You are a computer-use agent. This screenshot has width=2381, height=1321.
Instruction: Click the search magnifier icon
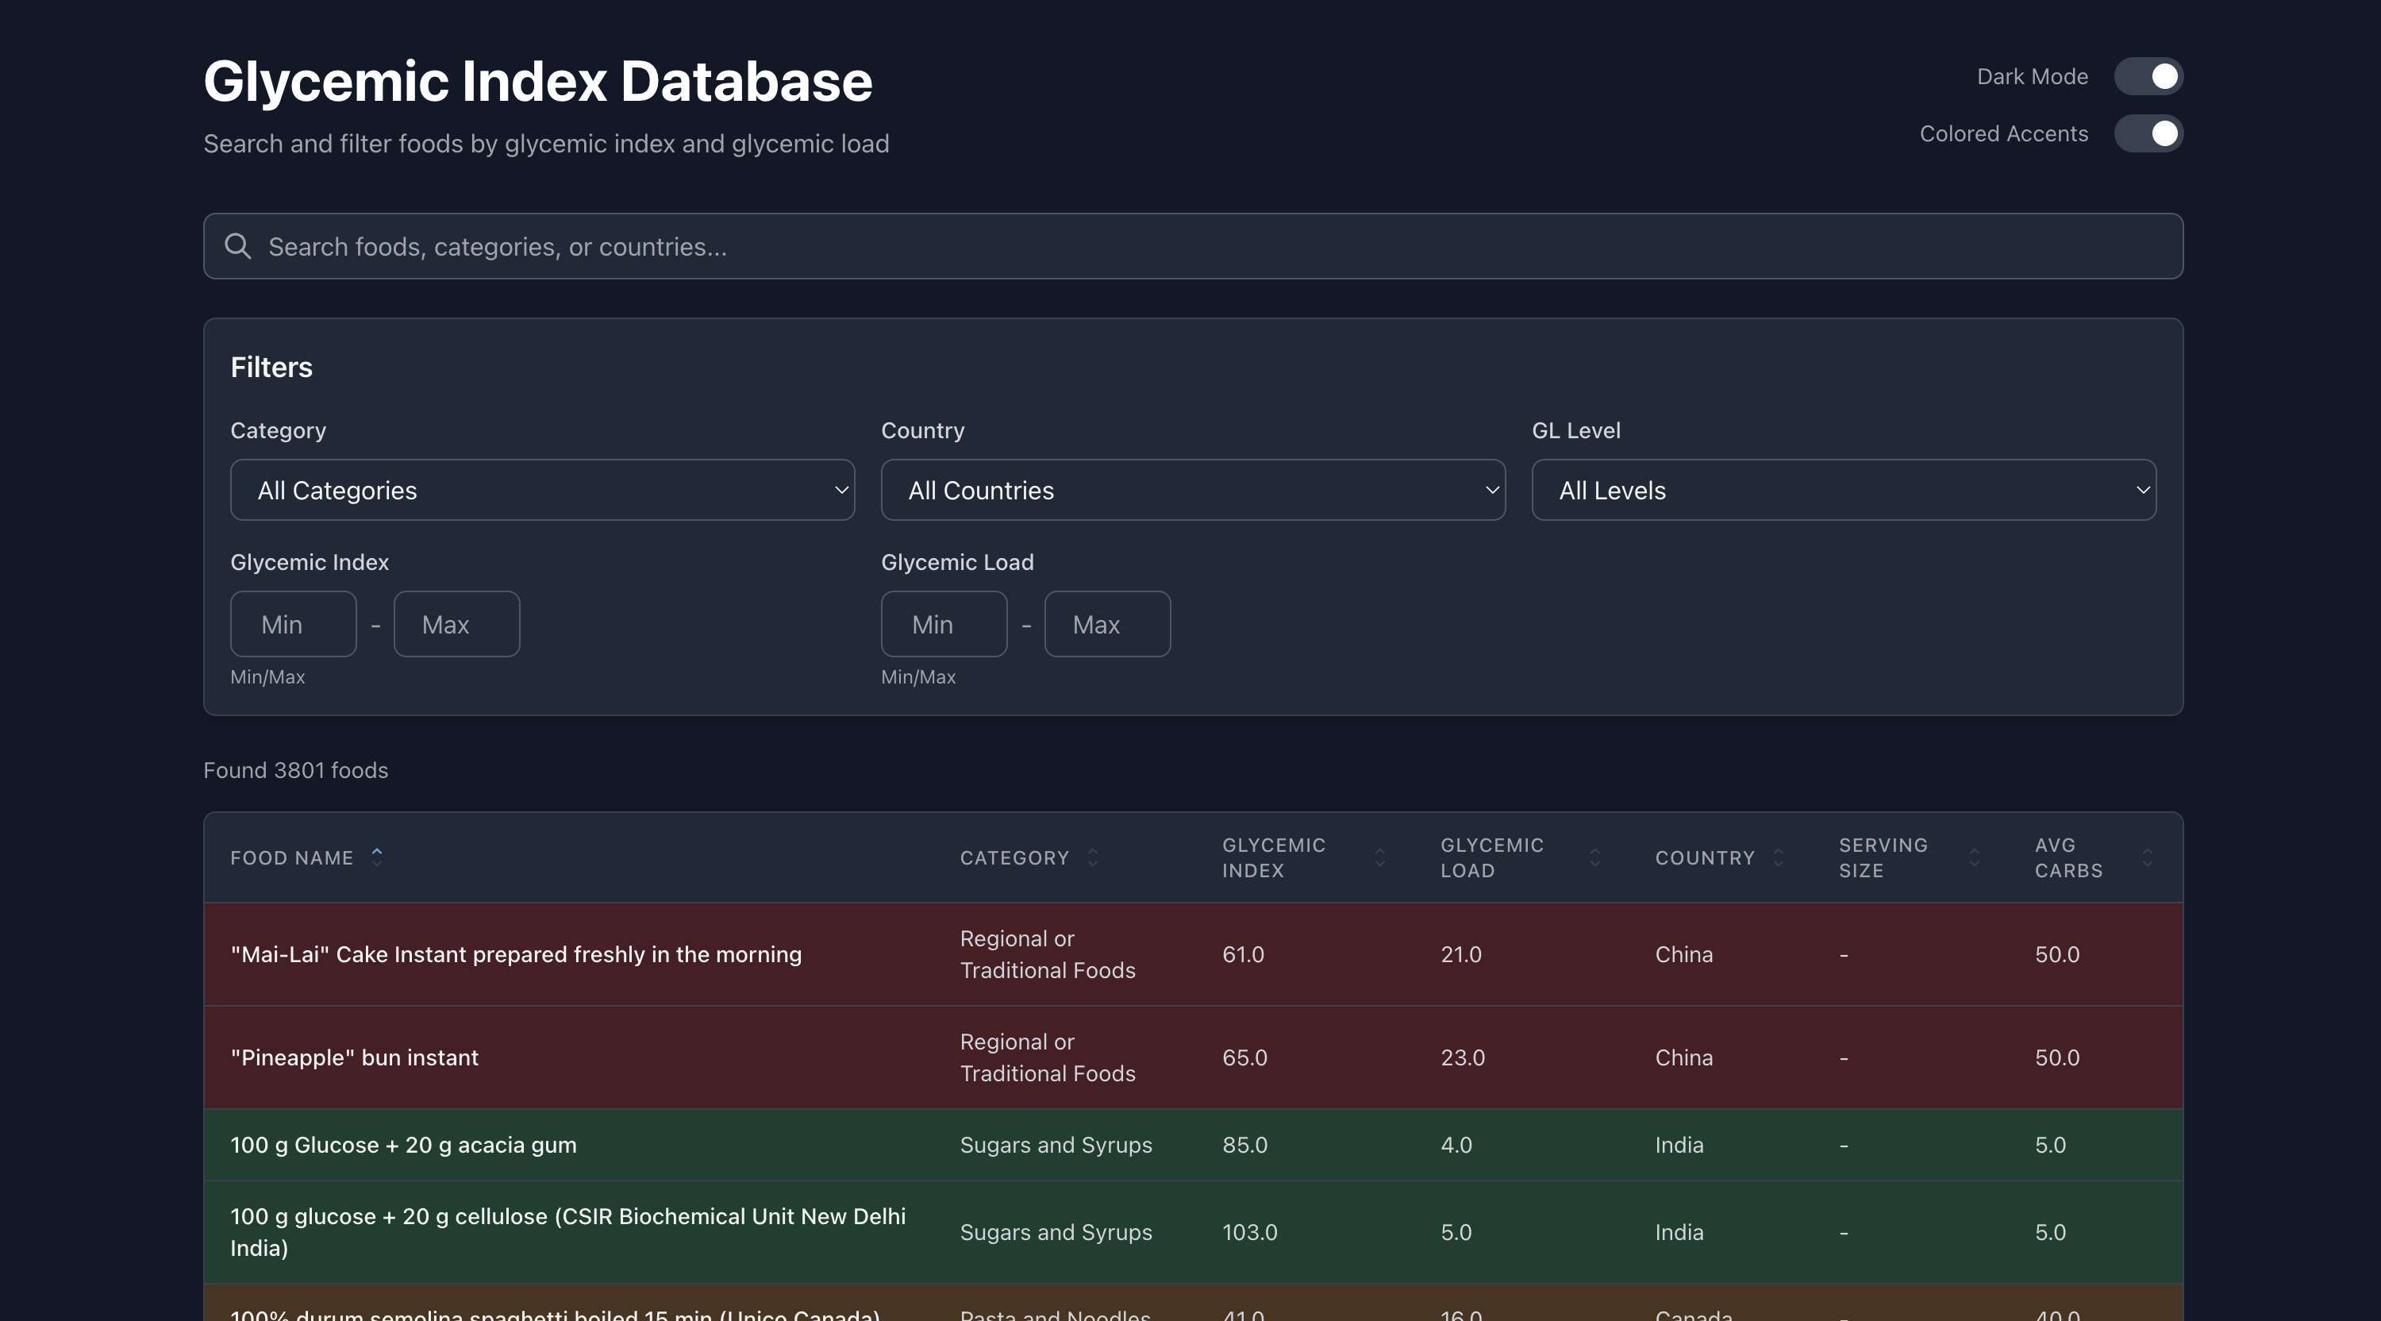(237, 246)
